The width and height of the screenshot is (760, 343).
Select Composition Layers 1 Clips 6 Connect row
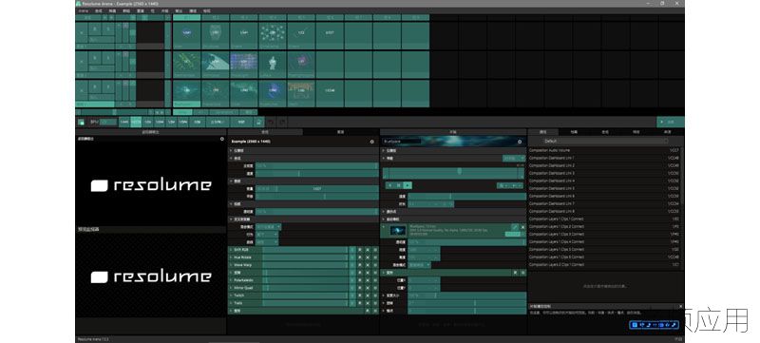click(604, 257)
